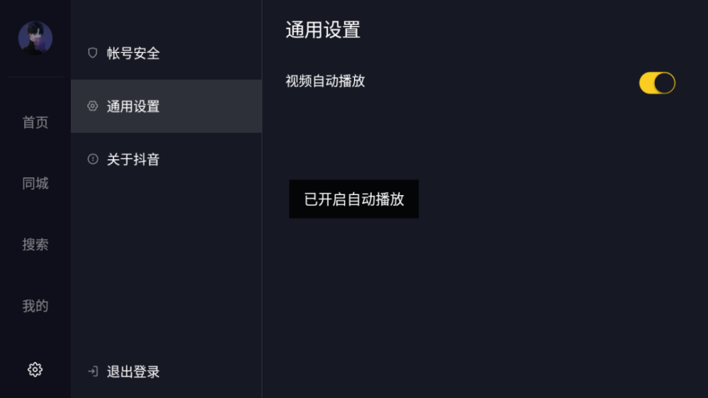Click the gear icon beside 通用设置 menu item
The width and height of the screenshot is (708, 398).
tap(93, 106)
